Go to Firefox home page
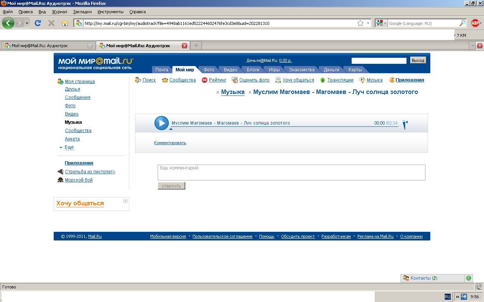The height and width of the screenshot is (302, 484). (x=65, y=23)
